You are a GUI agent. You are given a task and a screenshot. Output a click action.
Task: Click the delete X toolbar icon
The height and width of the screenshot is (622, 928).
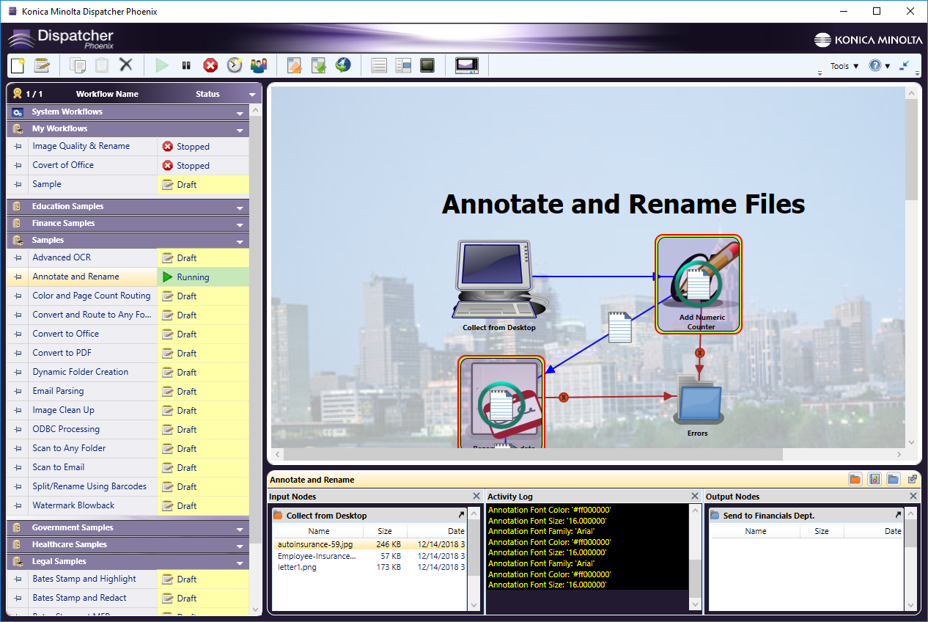pos(126,65)
